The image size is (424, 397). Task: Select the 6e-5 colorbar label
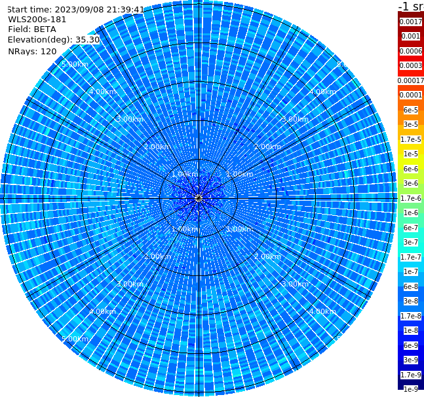click(x=411, y=110)
